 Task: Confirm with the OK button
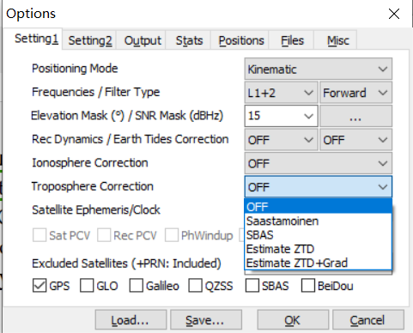pos(293,320)
